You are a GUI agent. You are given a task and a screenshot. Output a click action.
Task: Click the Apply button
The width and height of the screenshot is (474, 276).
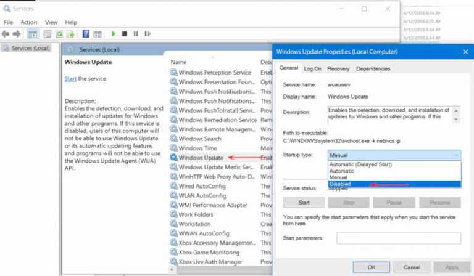pyautogui.click(x=452, y=267)
